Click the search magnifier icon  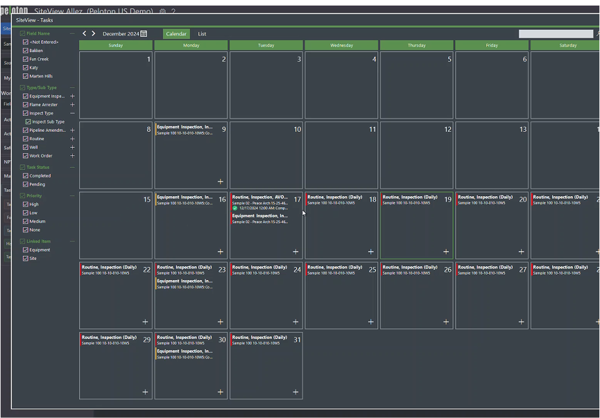pyautogui.click(x=597, y=33)
